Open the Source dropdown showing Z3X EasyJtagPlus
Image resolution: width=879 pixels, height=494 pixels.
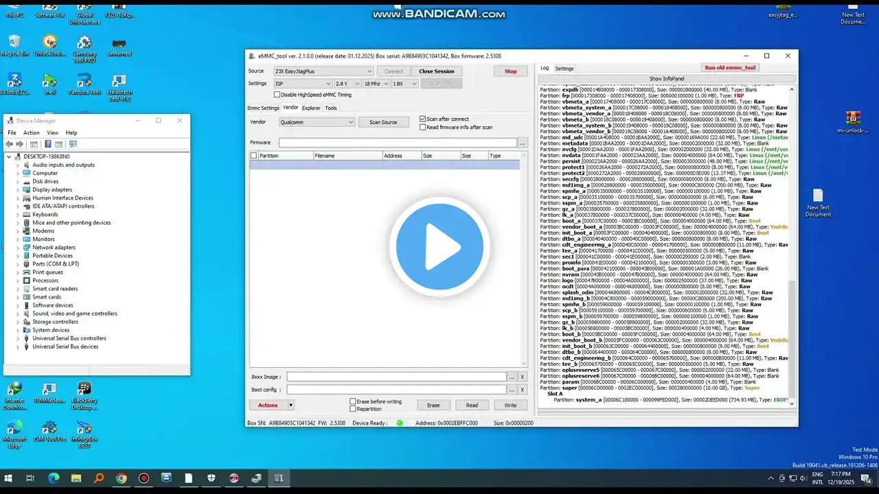click(x=323, y=71)
